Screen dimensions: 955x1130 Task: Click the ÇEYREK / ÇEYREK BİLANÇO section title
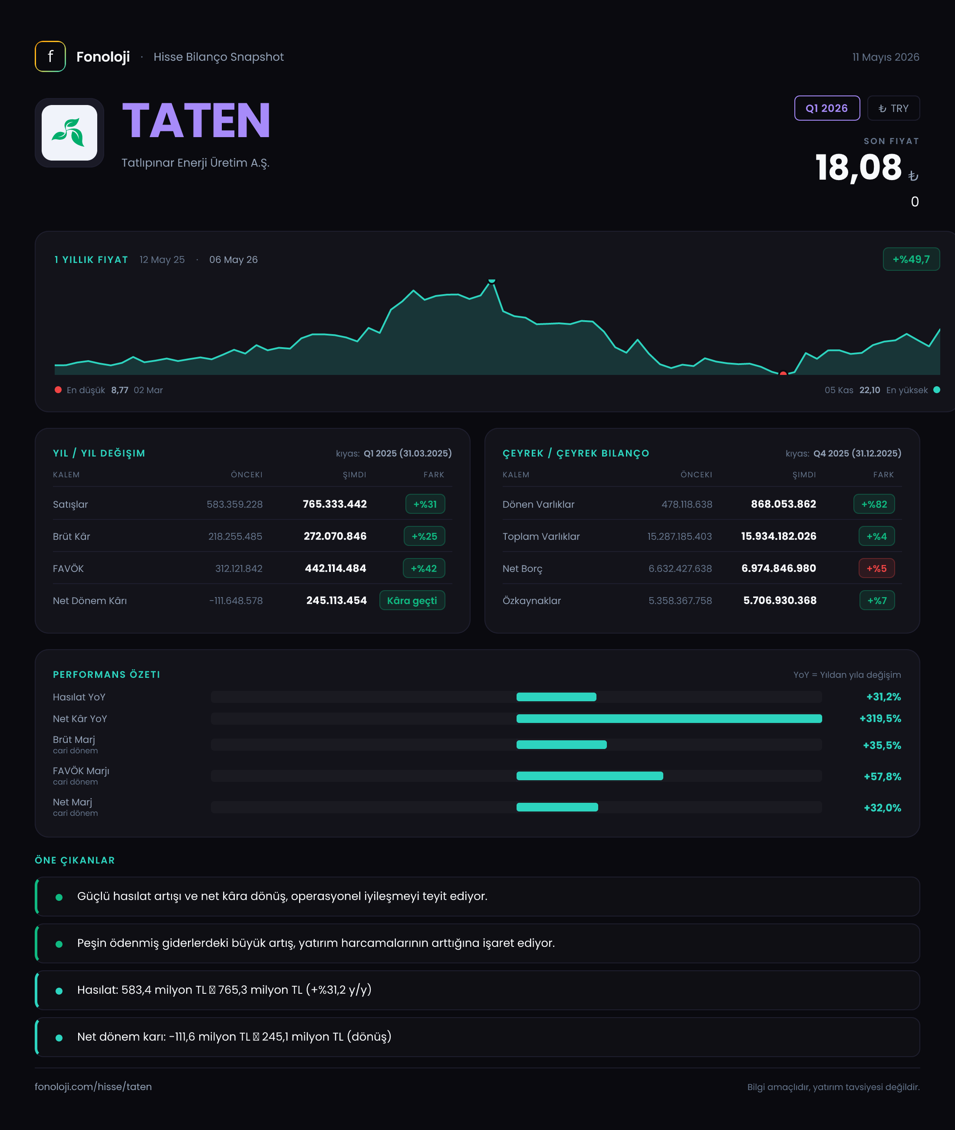coord(576,453)
